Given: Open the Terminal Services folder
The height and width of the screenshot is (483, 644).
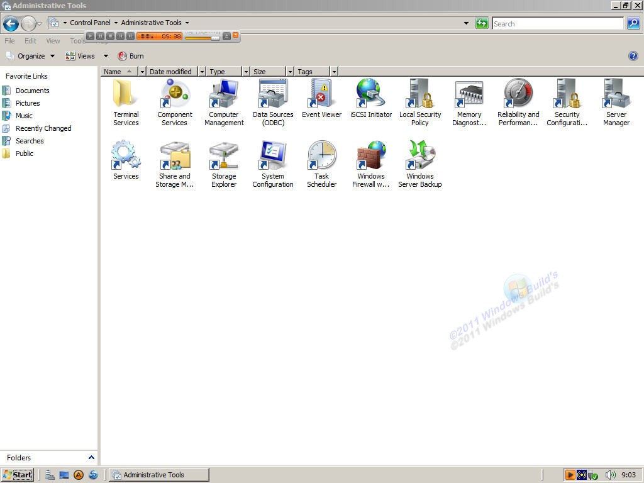Looking at the screenshot, I should pos(126,103).
